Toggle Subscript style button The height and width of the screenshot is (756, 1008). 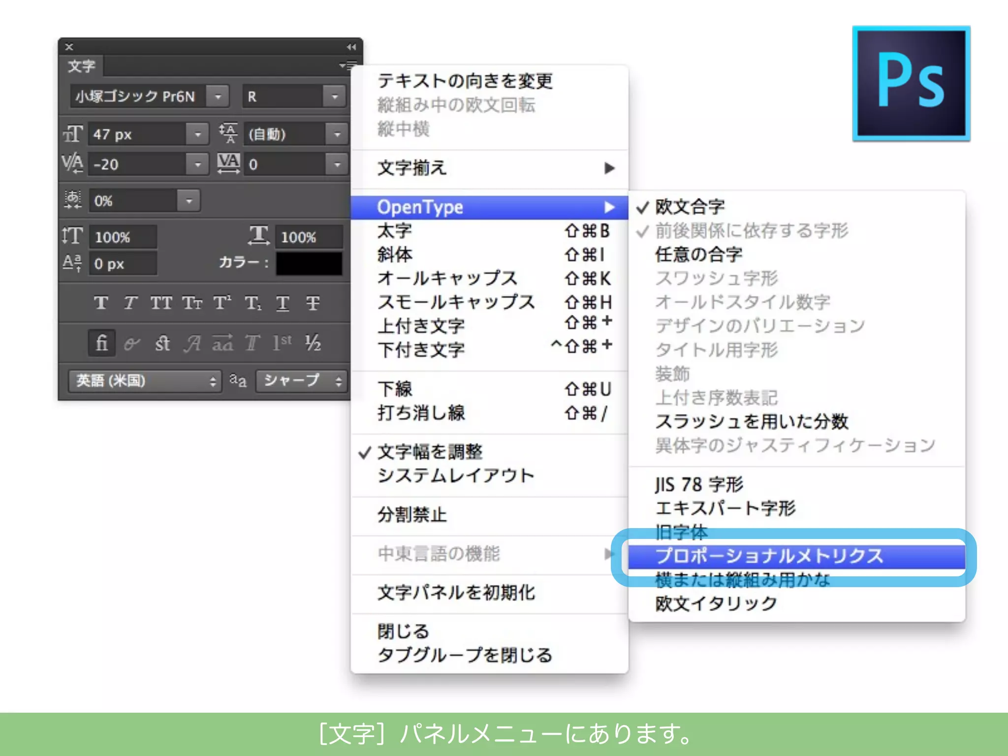[x=253, y=303]
